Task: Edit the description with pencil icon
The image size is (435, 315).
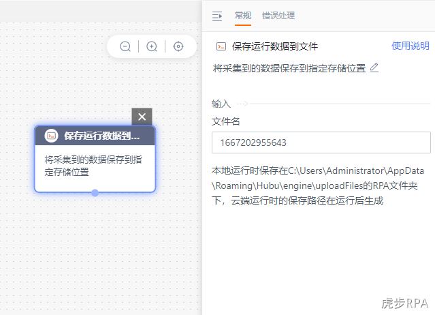Action: pyautogui.click(x=374, y=67)
